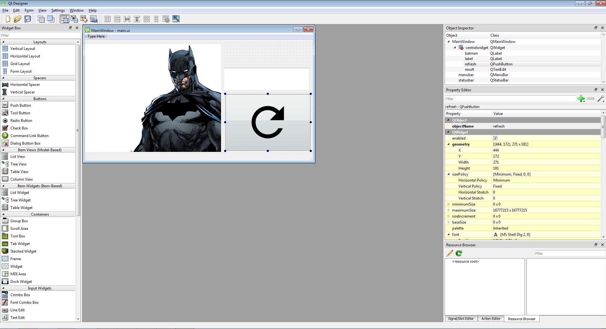Click 'Type Here' in the form menubar
This screenshot has width=606, height=329.
pos(96,36)
